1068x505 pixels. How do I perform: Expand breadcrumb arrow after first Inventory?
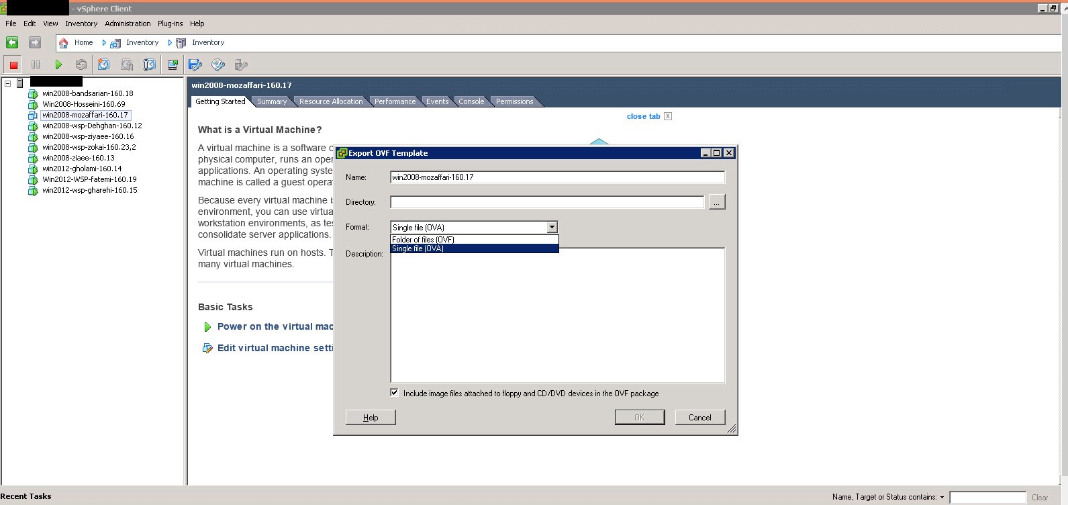pyautogui.click(x=170, y=42)
